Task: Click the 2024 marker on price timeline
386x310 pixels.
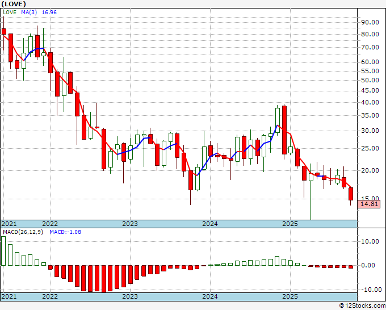Action: click(210, 224)
